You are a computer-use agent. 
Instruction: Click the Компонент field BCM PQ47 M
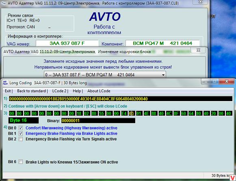tap(163, 43)
